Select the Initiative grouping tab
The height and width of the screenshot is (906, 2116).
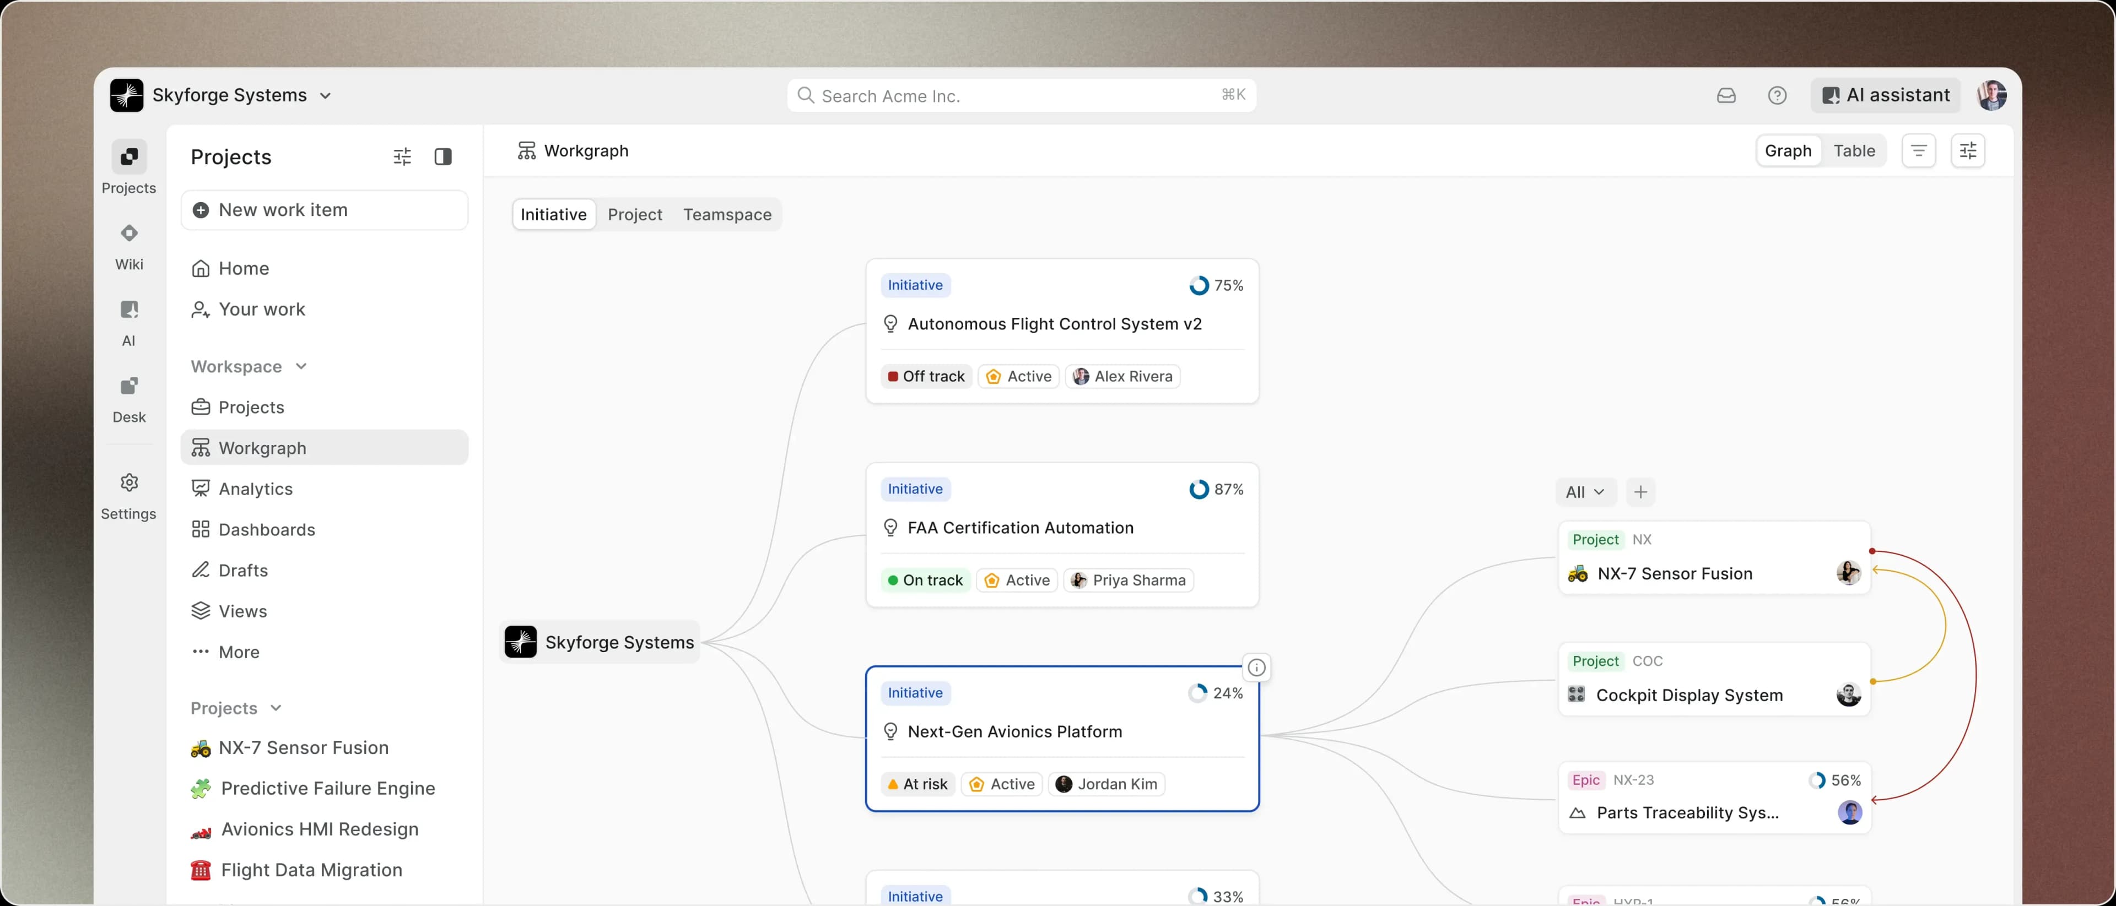[554, 214]
